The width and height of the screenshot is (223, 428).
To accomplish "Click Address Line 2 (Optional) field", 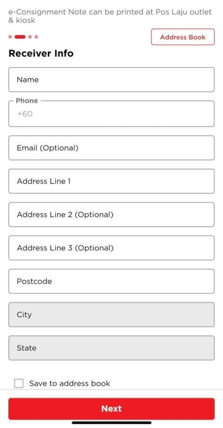I will click(111, 214).
